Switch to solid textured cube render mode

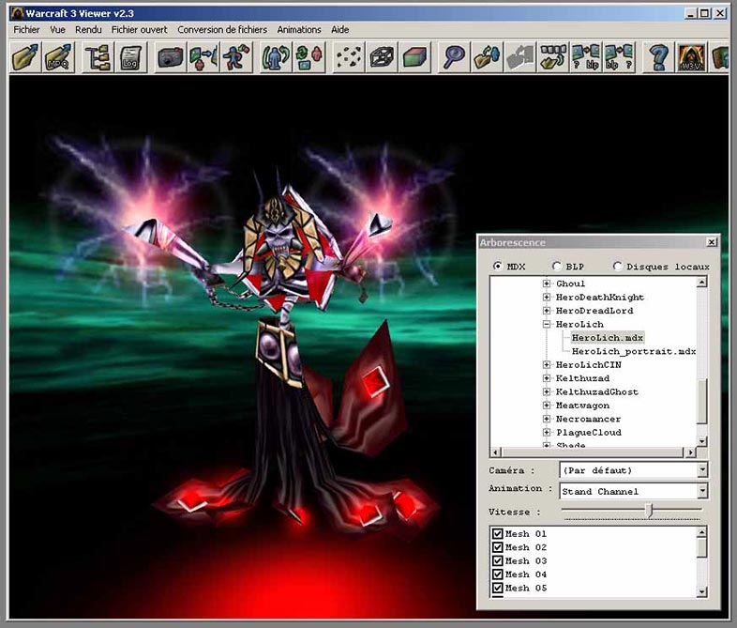click(414, 57)
